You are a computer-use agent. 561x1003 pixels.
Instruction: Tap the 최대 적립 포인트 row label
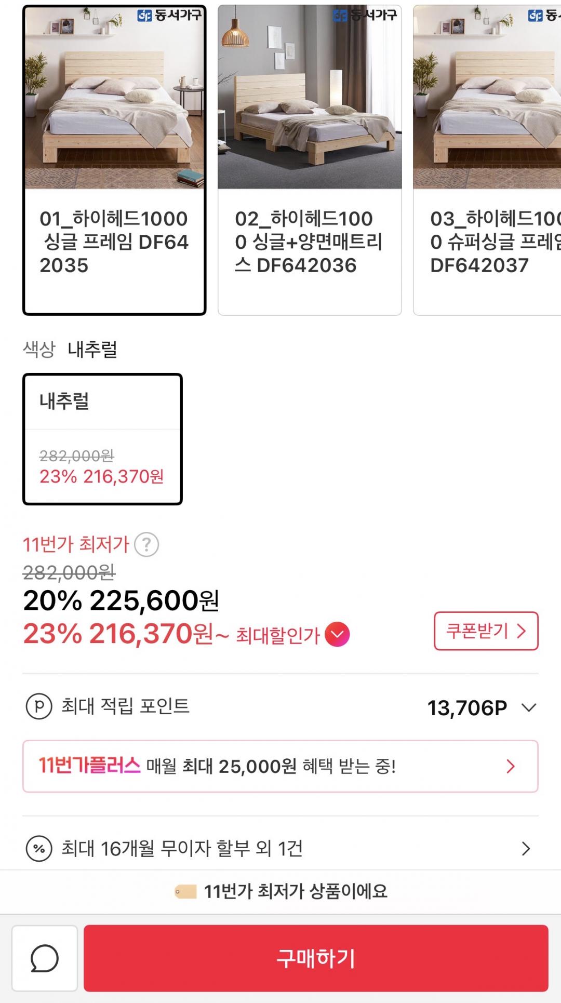[125, 706]
